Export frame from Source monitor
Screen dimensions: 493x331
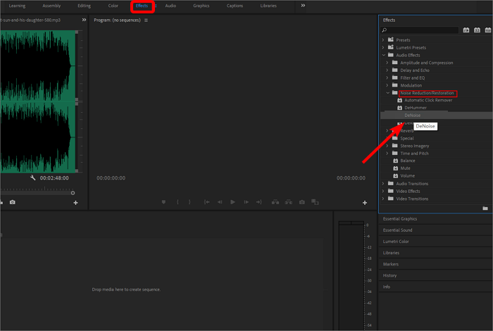point(12,202)
